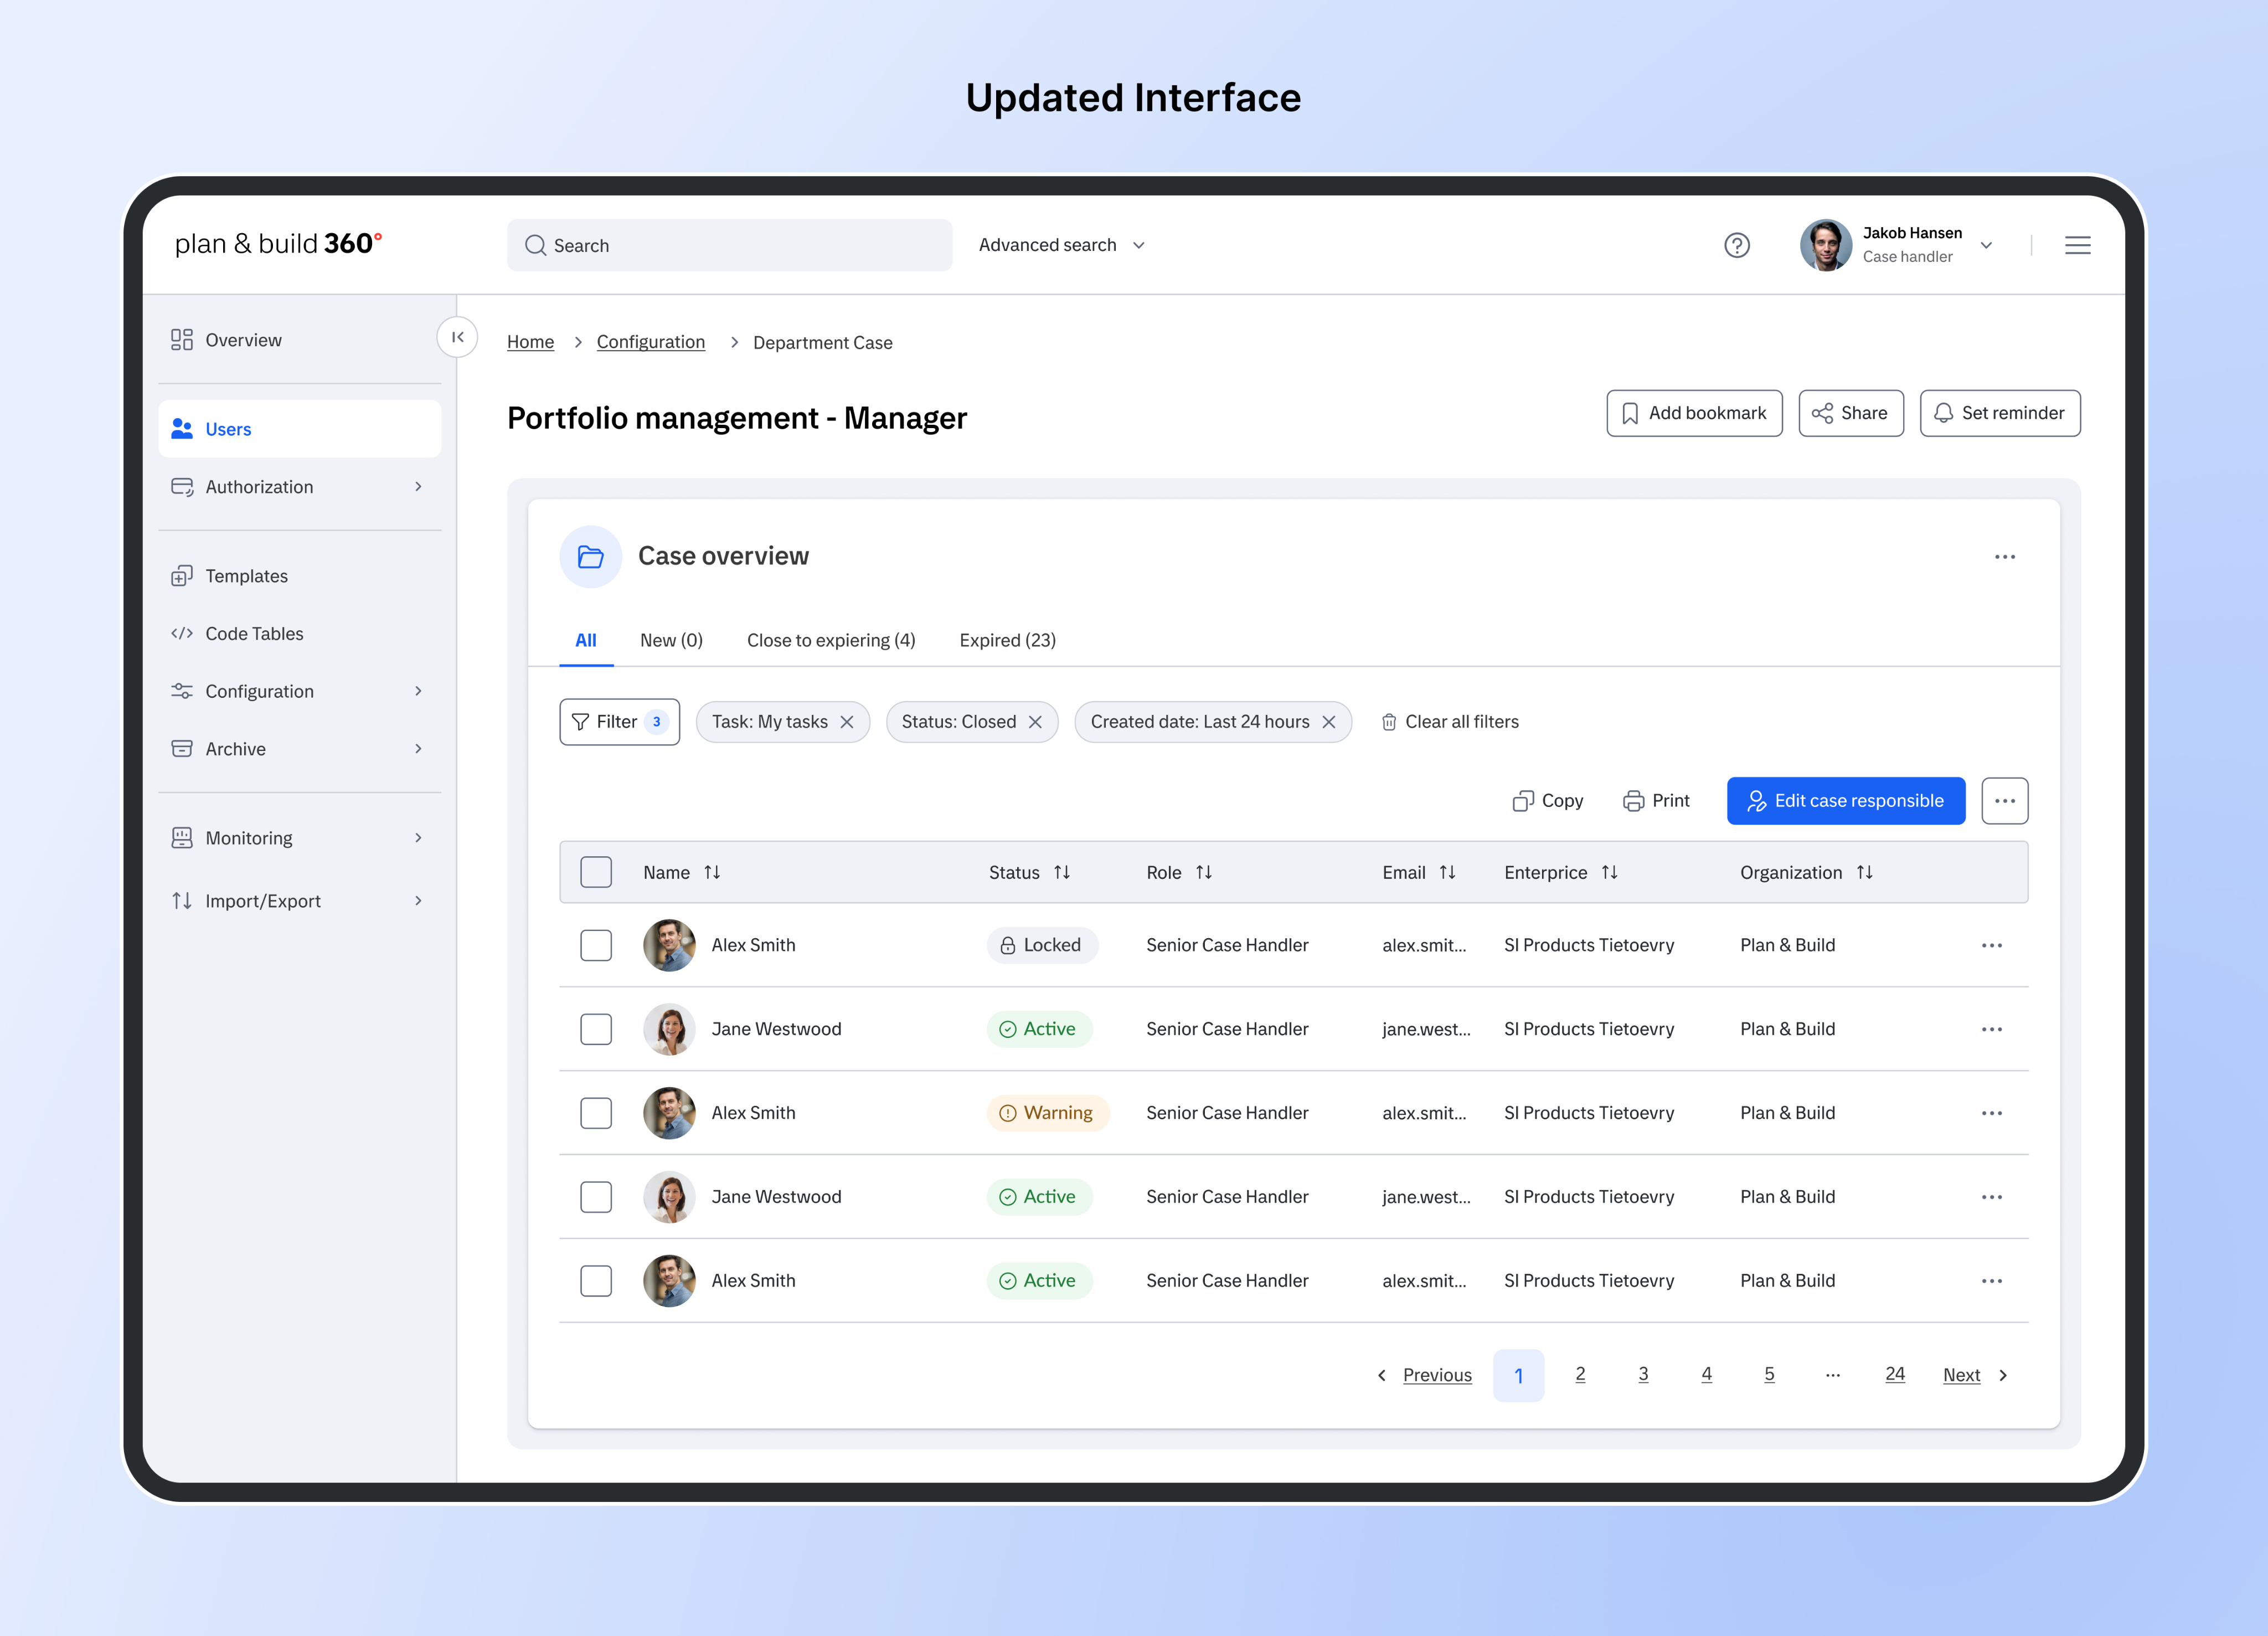Remove the Status: Closed filter chip
This screenshot has width=2268, height=1636.
pyautogui.click(x=1035, y=722)
